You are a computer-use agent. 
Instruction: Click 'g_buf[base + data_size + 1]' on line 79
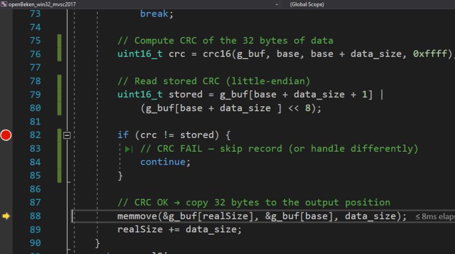296,94
